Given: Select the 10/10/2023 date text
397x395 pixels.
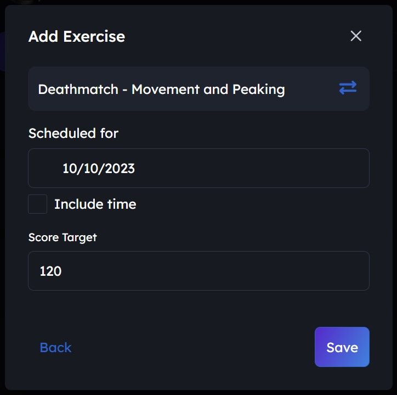Looking at the screenshot, I should pyautogui.click(x=99, y=168).
